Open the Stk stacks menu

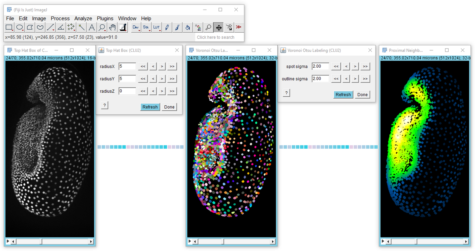pos(146,27)
